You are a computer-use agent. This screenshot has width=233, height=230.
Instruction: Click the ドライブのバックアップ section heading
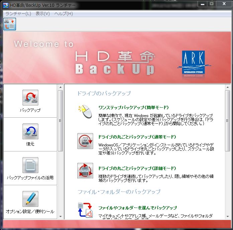point(104,93)
